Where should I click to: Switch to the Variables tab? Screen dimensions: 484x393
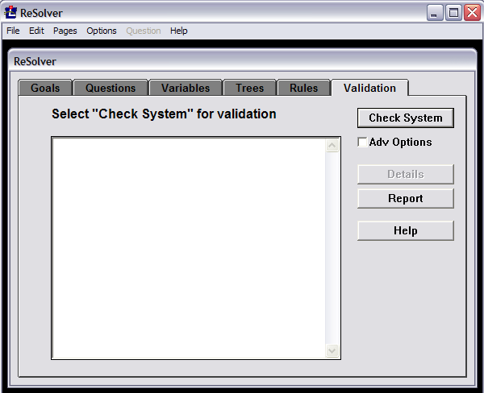[x=186, y=88]
